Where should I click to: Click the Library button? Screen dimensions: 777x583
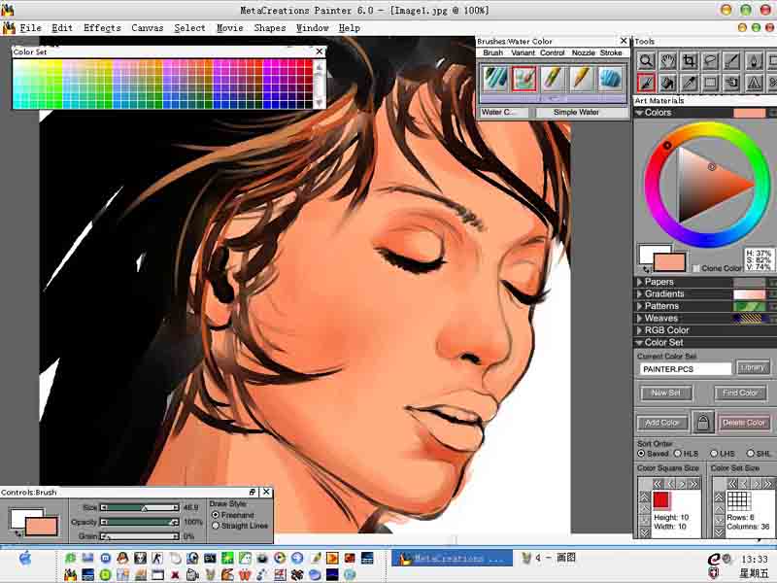pos(754,367)
